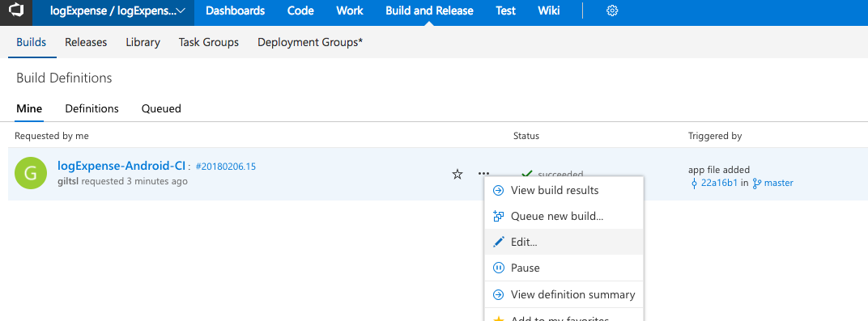The width and height of the screenshot is (868, 321).
Task: Select the Queued tab
Action: (x=161, y=108)
